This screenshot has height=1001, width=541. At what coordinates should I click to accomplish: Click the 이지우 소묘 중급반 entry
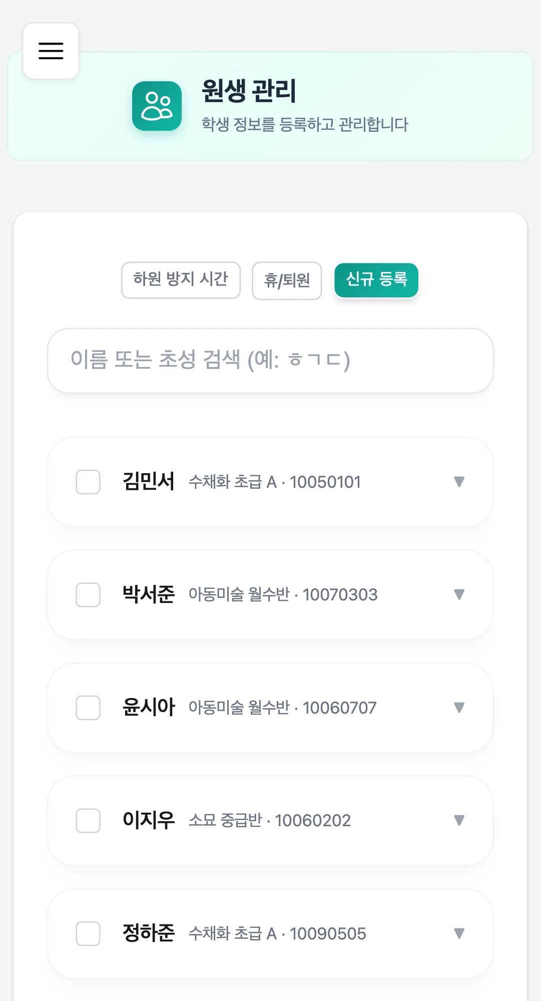(x=269, y=821)
